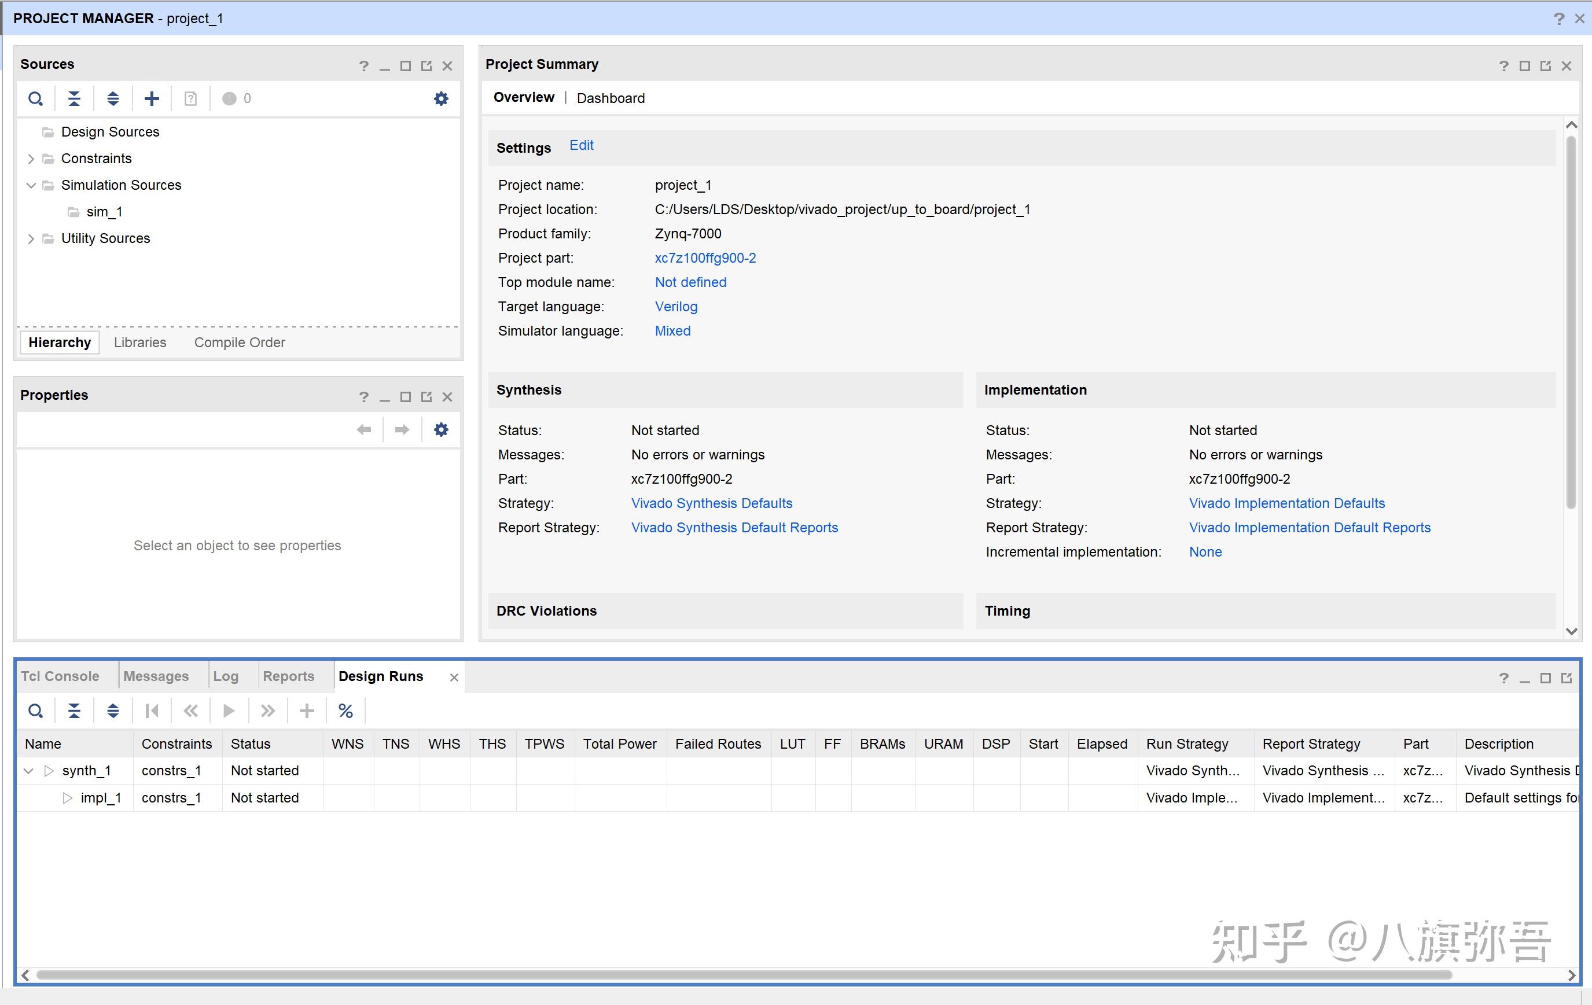Viewport: 1592px width, 1005px height.
Task: Open the Tcl Console tab
Action: (x=60, y=676)
